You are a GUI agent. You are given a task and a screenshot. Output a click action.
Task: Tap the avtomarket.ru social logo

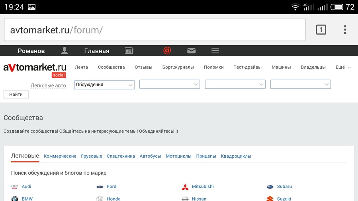click(35, 71)
